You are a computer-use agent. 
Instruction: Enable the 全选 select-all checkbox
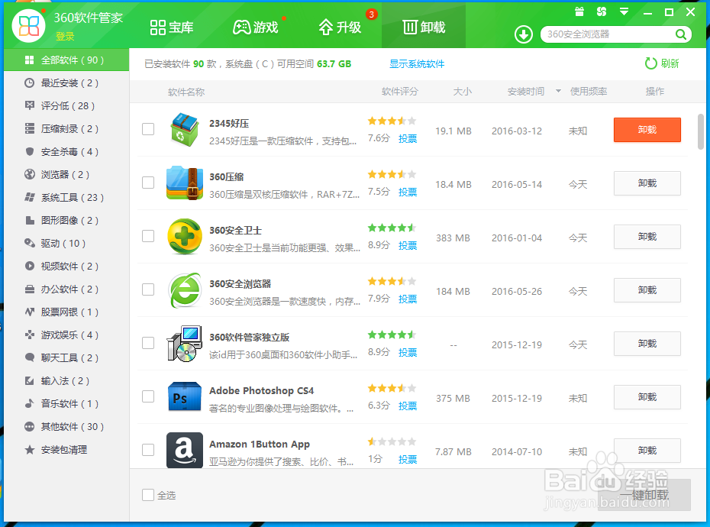click(x=148, y=495)
